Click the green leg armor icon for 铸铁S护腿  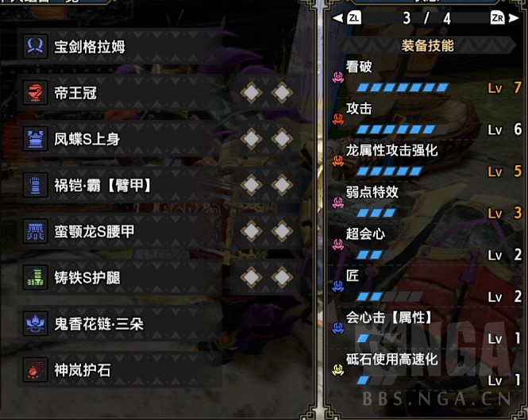36,278
